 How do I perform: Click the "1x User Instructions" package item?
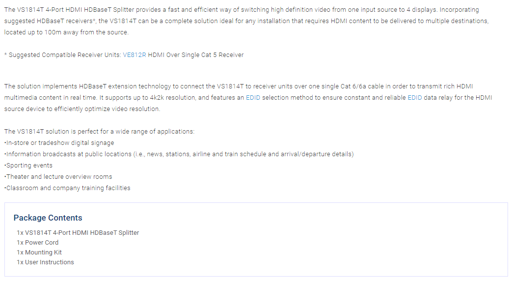tap(45, 262)
